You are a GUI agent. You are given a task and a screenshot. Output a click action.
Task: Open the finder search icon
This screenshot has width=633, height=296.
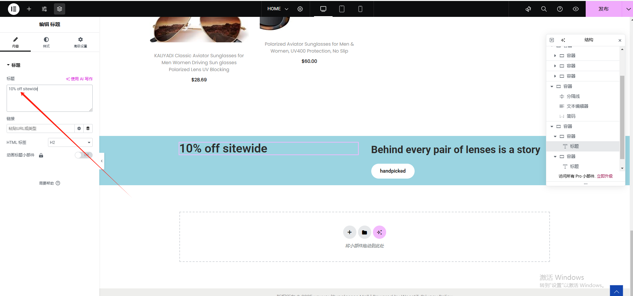pos(544,9)
